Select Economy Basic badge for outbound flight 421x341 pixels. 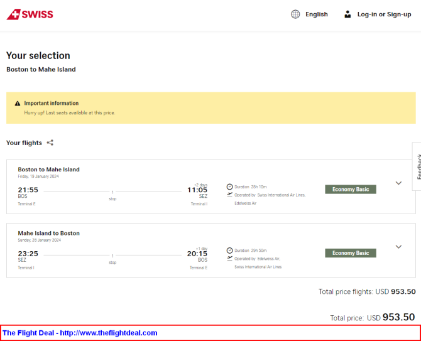[351, 189]
